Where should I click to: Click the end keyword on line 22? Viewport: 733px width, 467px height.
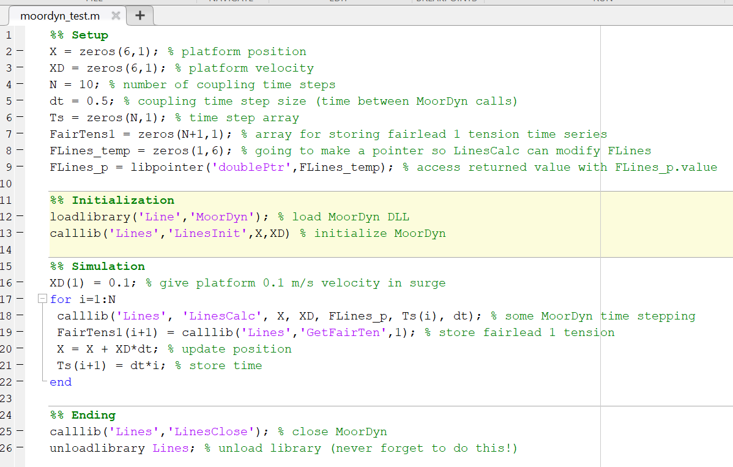point(60,381)
